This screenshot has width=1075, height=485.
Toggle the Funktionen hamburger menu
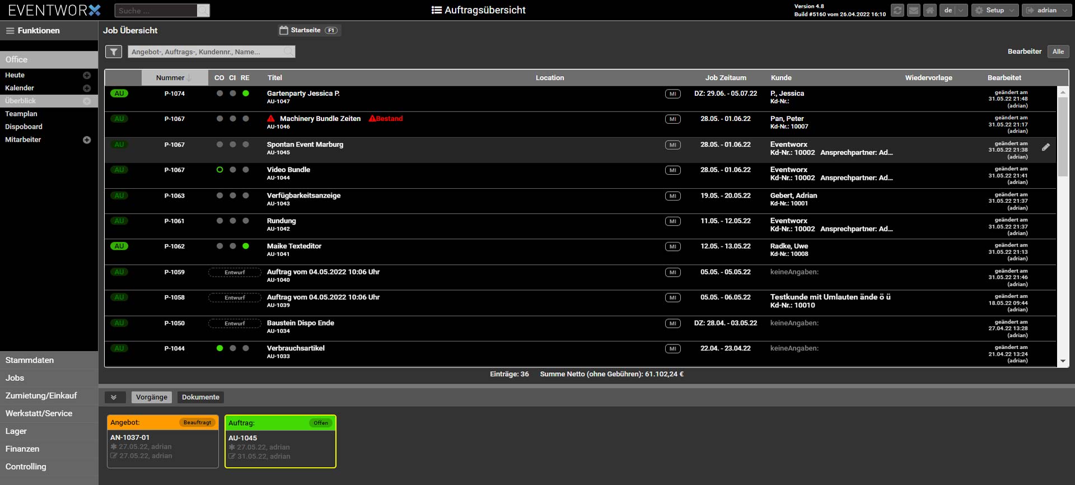[x=10, y=31]
